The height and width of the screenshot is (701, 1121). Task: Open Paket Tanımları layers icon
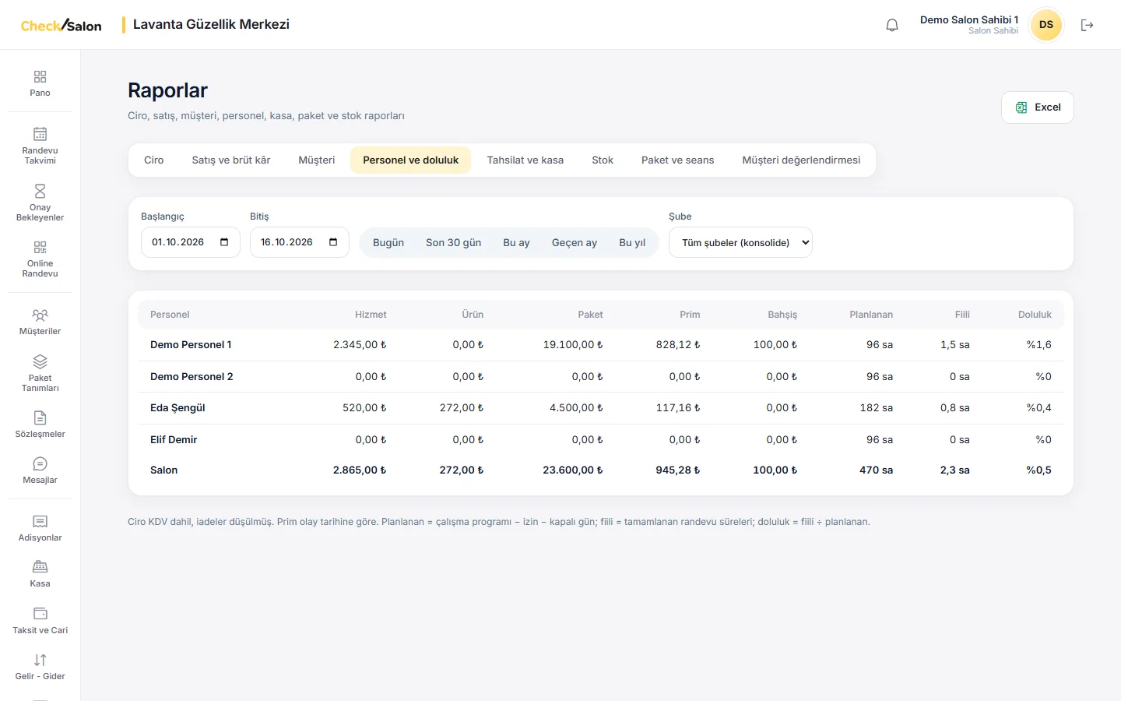[40, 361]
